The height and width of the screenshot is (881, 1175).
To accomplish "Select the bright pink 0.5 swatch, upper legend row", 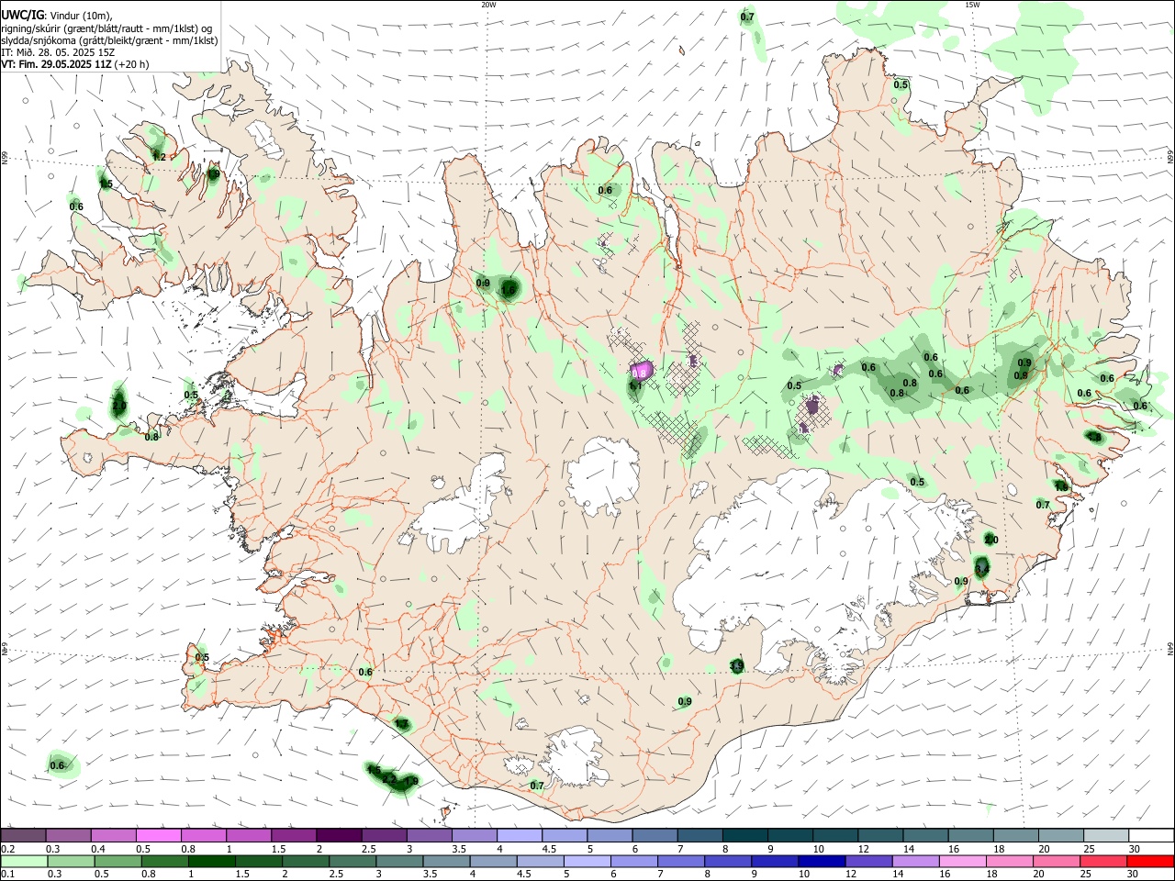I will click(x=158, y=836).
